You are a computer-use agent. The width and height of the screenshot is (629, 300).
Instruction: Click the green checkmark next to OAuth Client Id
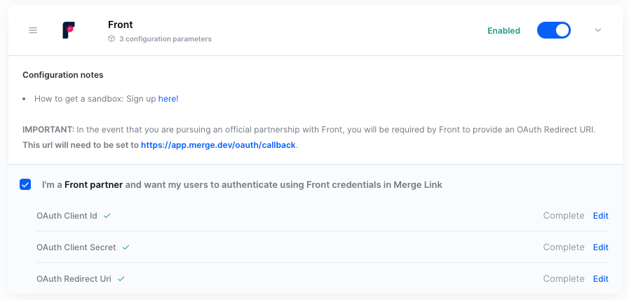107,216
